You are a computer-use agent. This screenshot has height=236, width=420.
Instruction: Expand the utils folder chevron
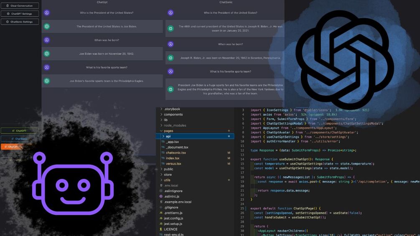click(161, 180)
